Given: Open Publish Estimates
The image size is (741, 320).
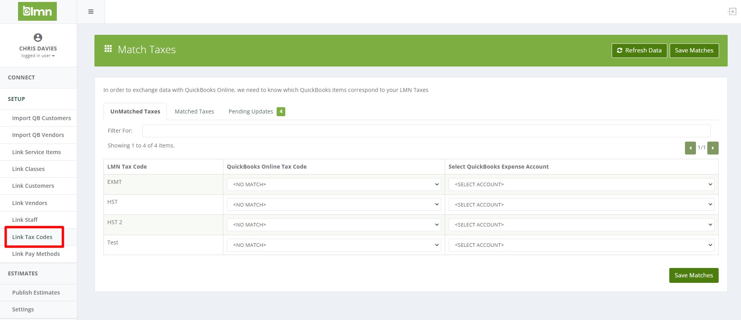Looking at the screenshot, I should tap(38, 293).
